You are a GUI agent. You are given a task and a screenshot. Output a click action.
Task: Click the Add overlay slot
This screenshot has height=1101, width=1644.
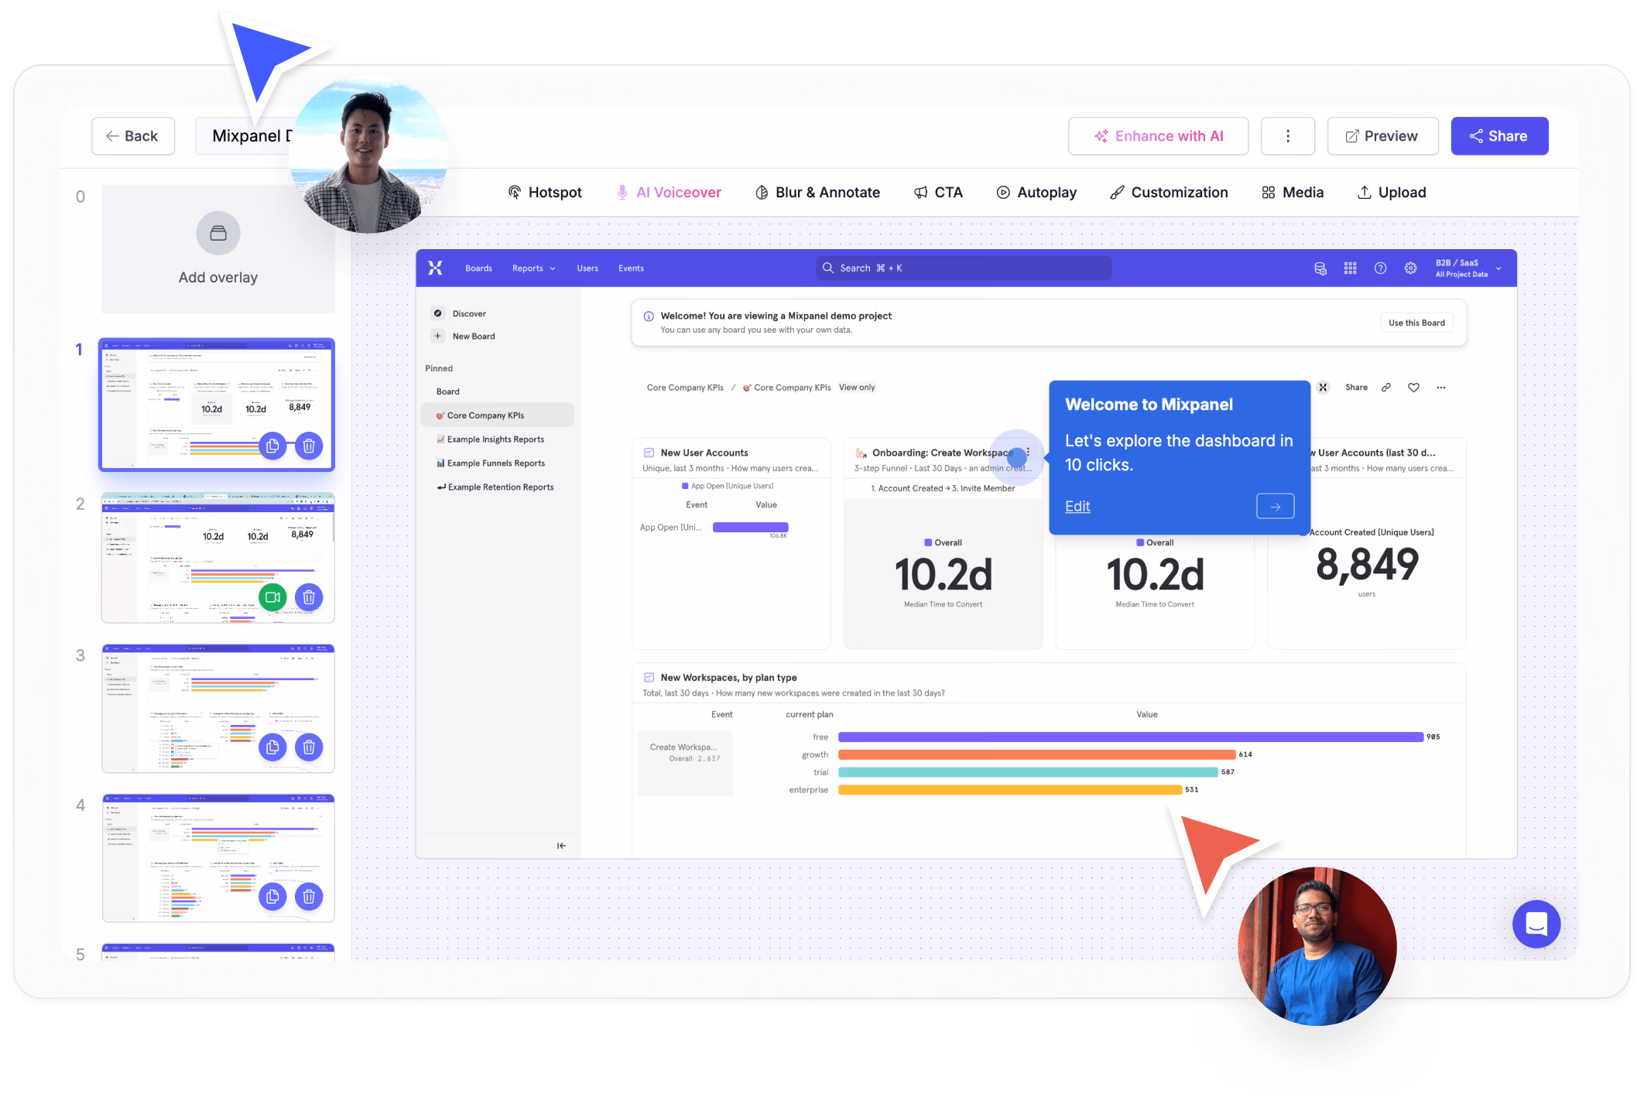point(217,249)
